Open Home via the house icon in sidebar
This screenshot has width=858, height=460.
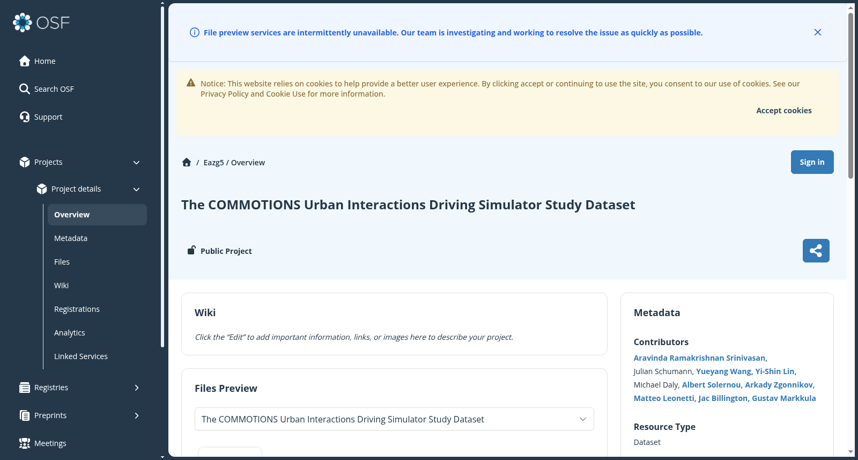[x=25, y=61]
